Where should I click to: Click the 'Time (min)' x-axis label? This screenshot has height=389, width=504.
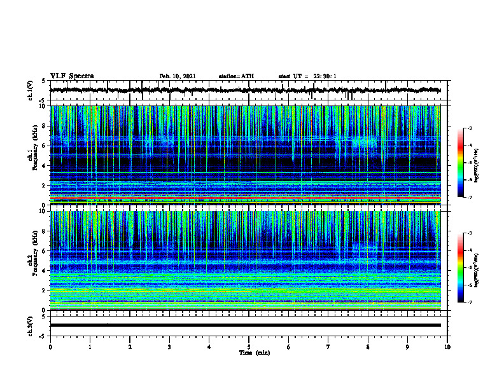[255, 353]
